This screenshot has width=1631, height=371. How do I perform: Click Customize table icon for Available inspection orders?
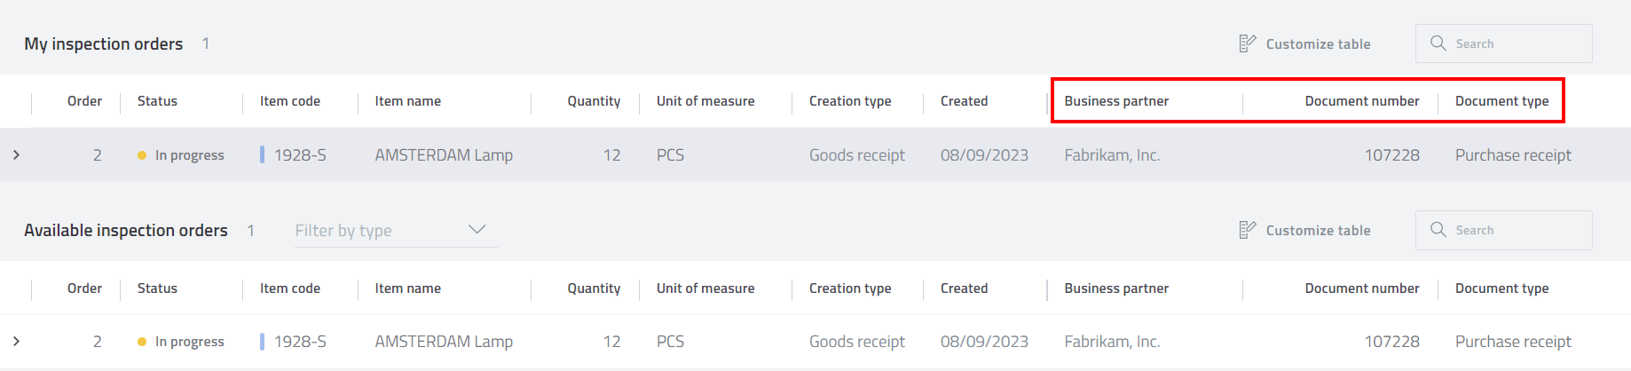[1247, 230]
